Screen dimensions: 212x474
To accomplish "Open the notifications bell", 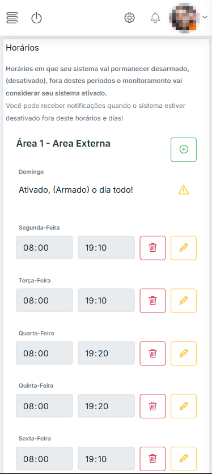I will [x=155, y=18].
